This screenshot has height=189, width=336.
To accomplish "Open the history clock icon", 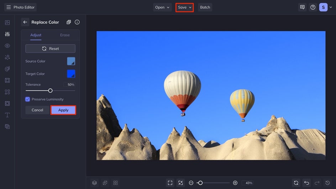I will coord(327,183).
